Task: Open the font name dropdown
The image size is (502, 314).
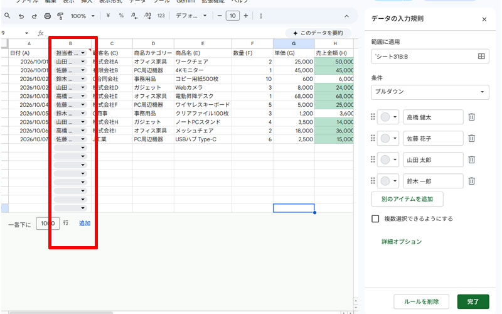Action: coord(191,16)
